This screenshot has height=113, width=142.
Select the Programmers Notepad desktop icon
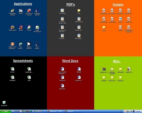tap(12, 12)
